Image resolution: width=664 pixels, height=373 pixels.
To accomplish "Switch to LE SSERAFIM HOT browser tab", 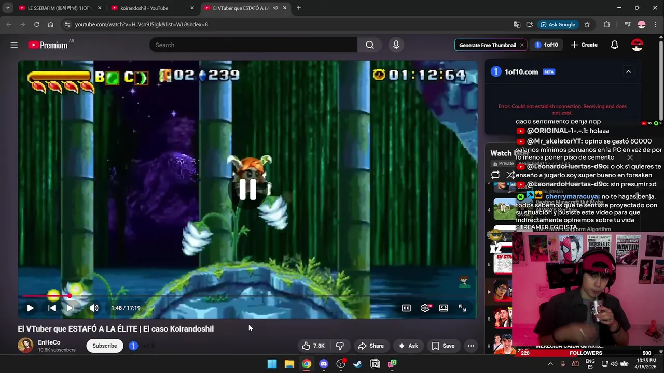I will pyautogui.click(x=60, y=8).
